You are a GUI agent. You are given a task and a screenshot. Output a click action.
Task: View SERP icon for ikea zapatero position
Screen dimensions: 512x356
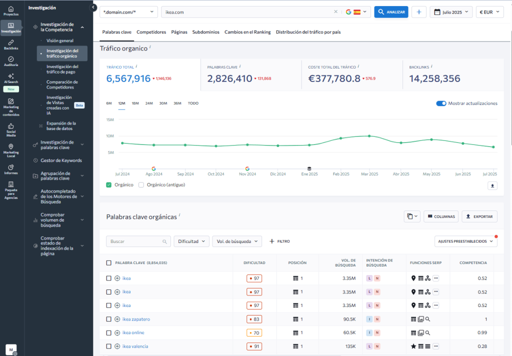point(295,319)
